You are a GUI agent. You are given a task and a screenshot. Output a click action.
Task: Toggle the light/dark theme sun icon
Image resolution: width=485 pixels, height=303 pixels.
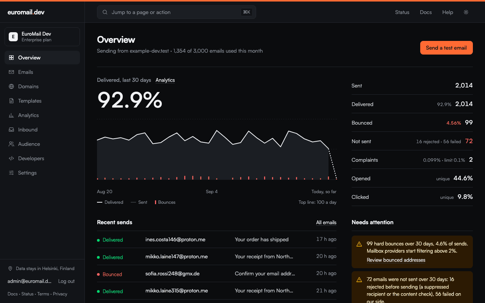tap(466, 12)
